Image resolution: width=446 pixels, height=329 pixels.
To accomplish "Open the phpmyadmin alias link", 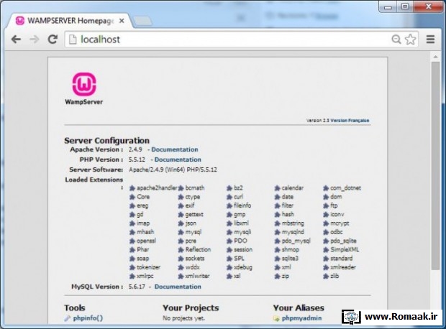I will click(x=301, y=318).
